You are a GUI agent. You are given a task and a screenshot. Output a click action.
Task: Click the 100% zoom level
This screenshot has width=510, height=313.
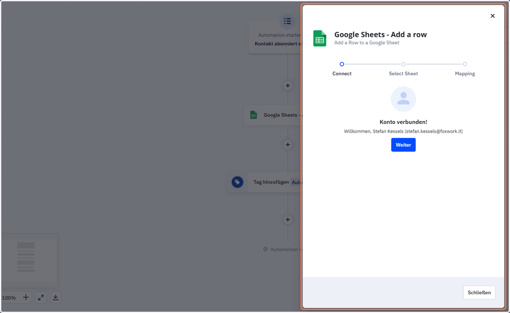click(9, 298)
